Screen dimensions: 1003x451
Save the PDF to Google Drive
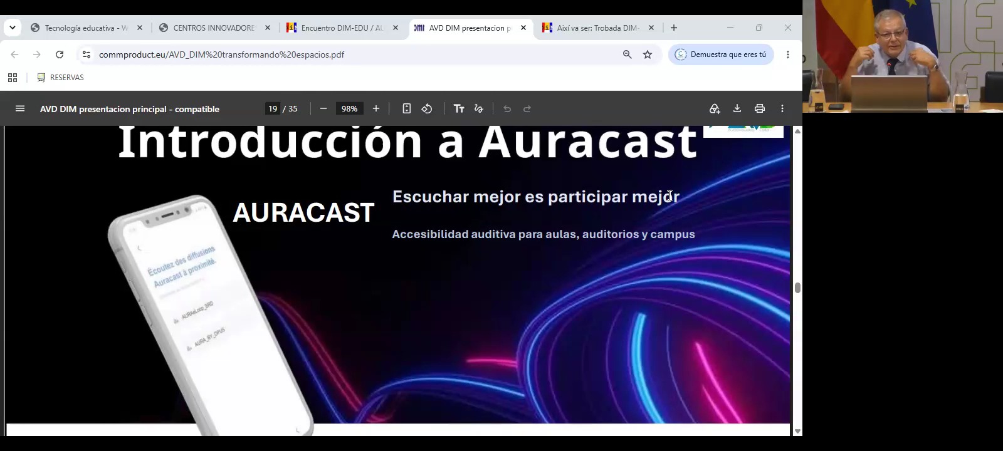pos(715,108)
